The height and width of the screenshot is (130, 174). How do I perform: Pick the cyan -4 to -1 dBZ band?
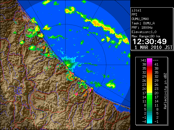[x=150, y=121]
